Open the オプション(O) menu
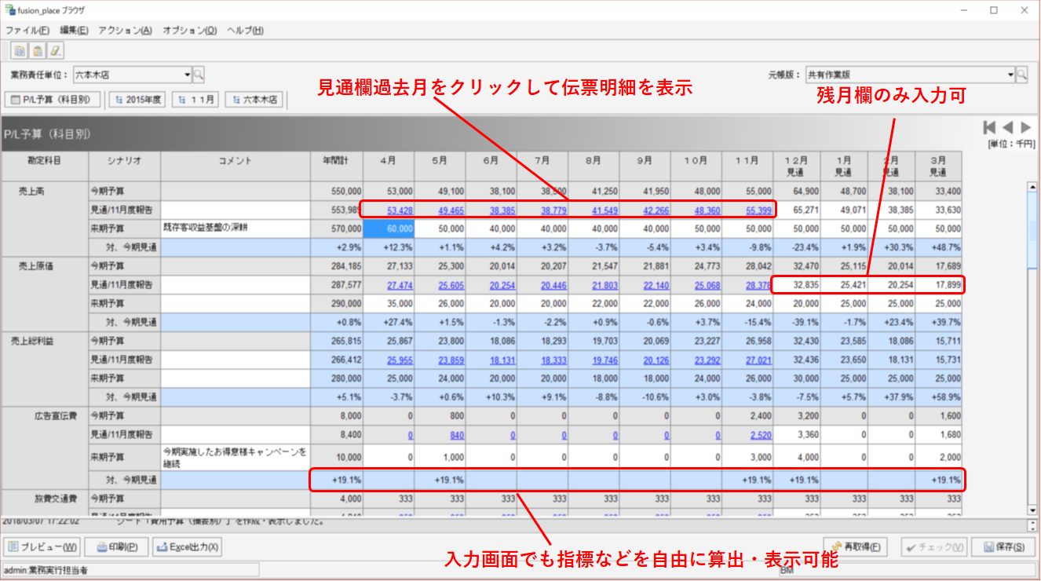 (189, 31)
